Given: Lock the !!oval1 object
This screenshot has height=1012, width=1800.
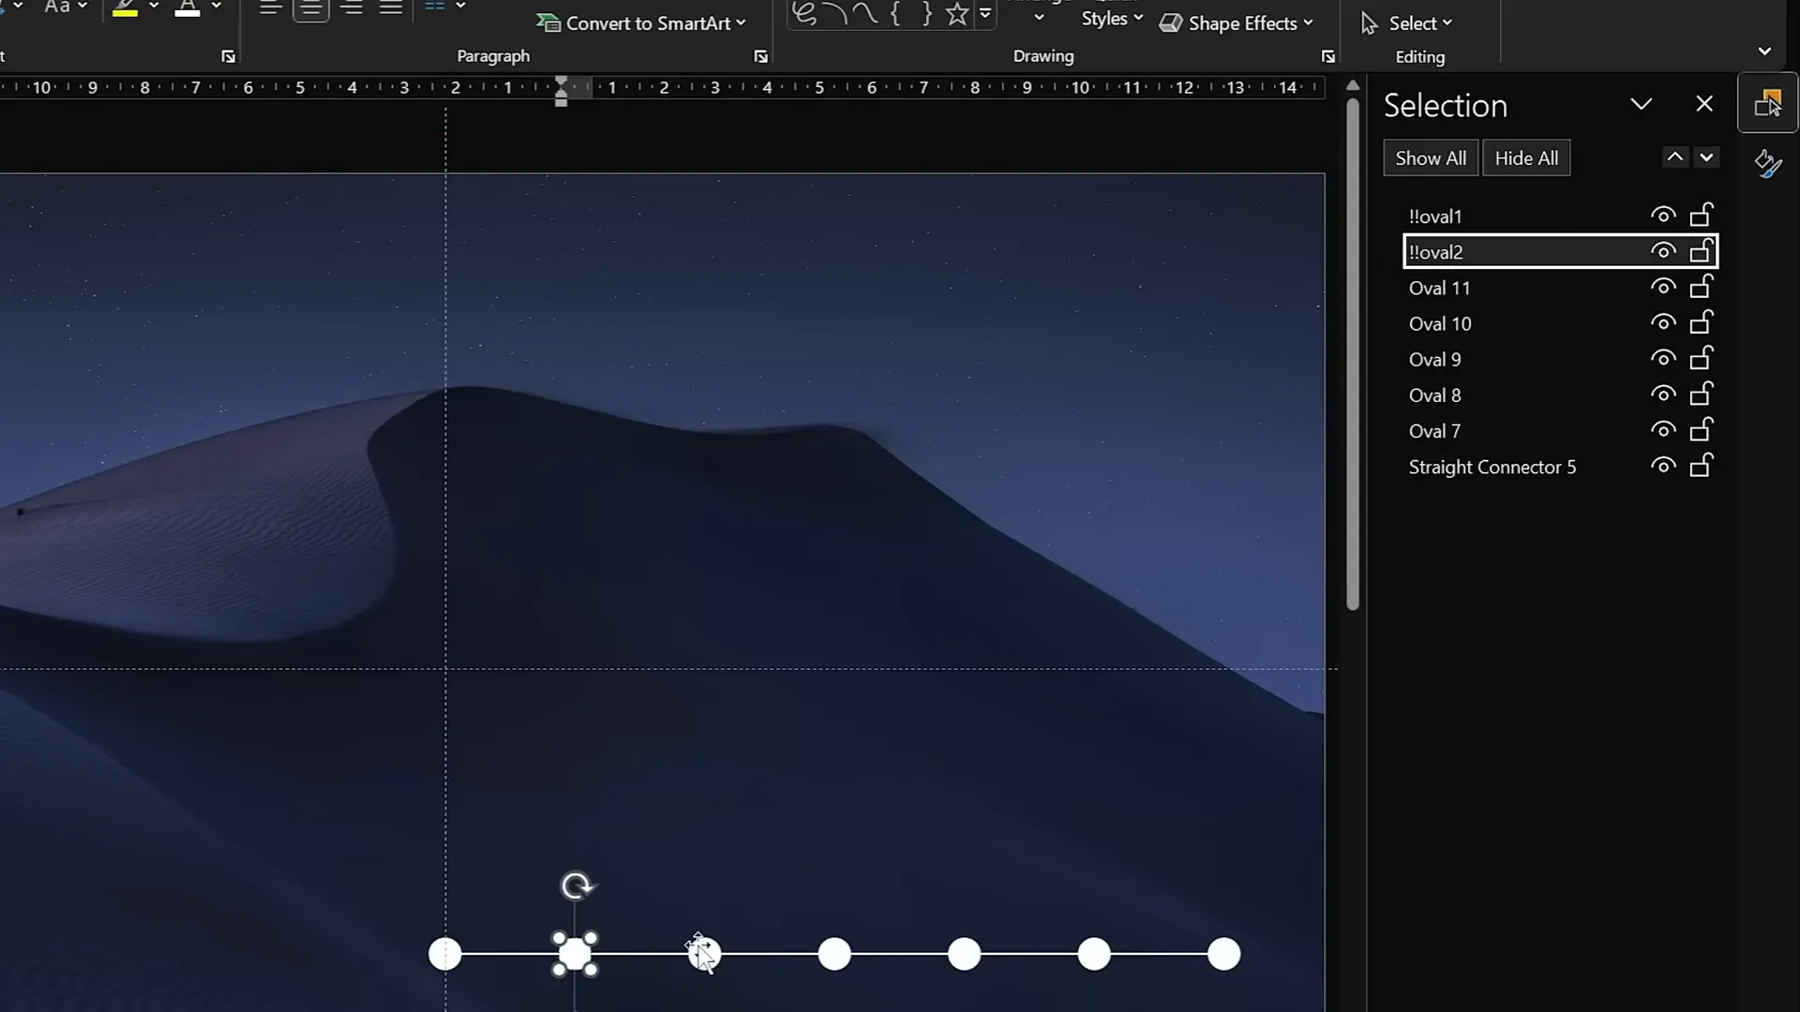Looking at the screenshot, I should 1702,215.
